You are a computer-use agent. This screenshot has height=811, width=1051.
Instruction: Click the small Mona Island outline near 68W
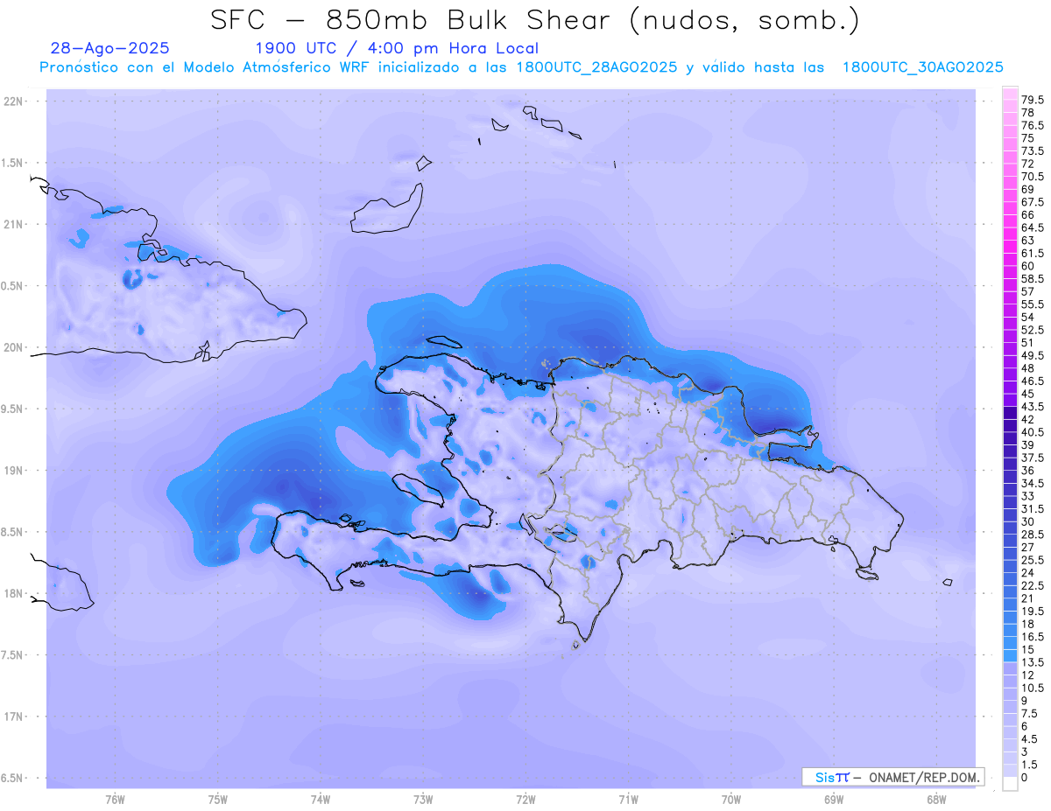click(948, 582)
